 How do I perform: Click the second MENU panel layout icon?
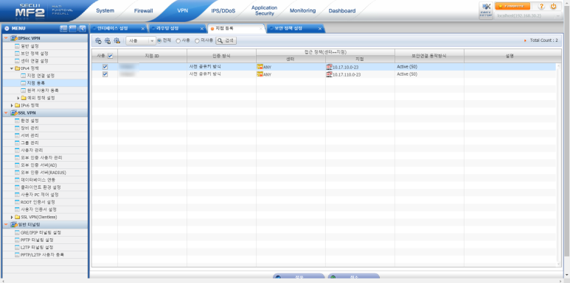73,28
